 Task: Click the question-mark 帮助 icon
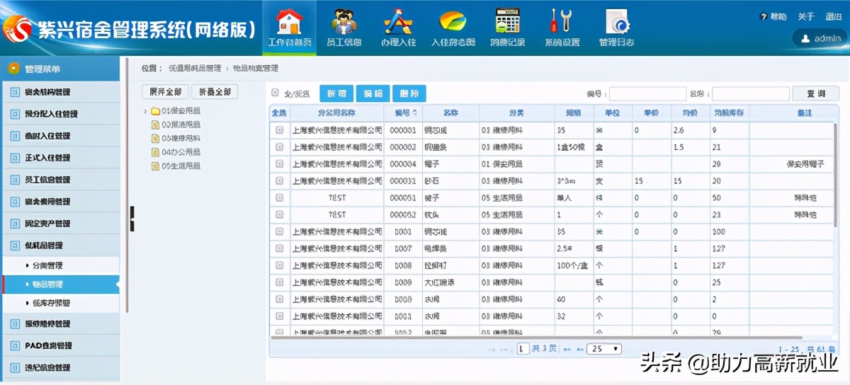point(764,16)
